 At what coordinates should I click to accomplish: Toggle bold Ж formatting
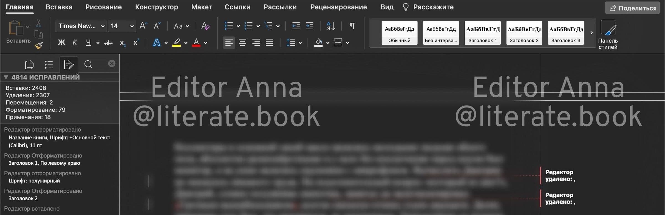(x=61, y=42)
